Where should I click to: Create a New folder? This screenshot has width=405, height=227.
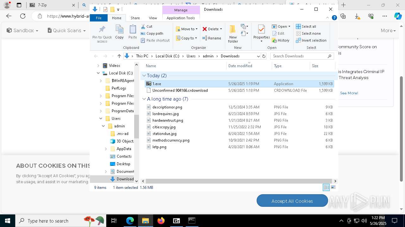(x=233, y=34)
